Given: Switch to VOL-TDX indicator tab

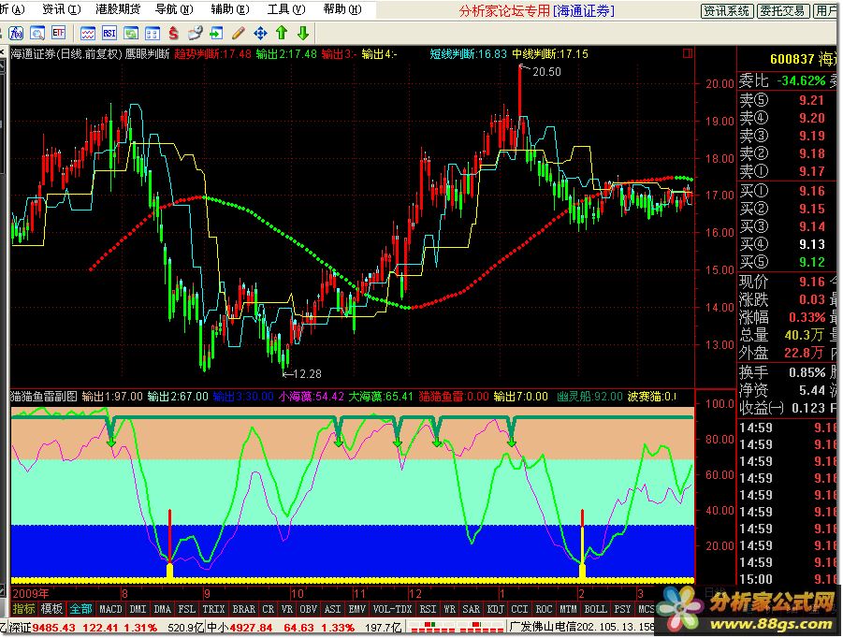Looking at the screenshot, I should pos(392,609).
